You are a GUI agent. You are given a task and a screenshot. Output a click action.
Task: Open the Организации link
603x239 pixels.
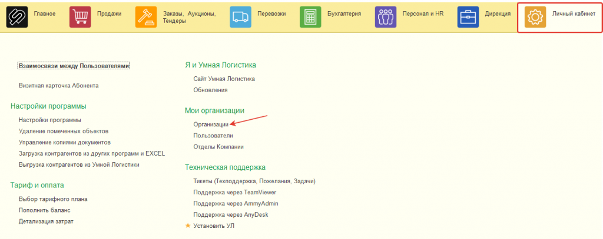pos(211,124)
